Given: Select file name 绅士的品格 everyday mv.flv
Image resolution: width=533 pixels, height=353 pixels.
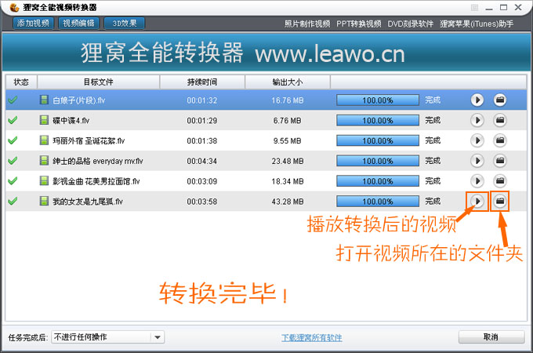Looking at the screenshot, I should [97, 161].
